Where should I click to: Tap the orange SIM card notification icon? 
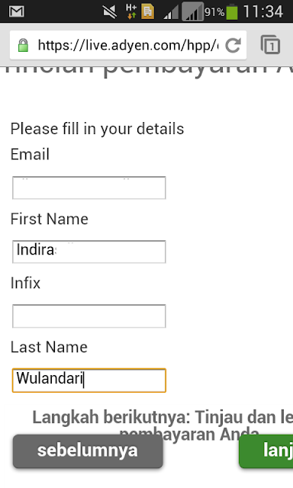pos(148,11)
